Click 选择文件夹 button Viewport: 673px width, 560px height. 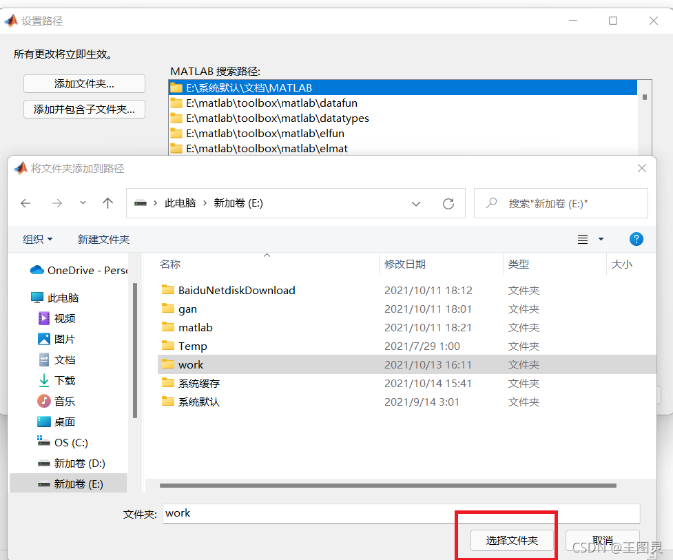pos(512,540)
